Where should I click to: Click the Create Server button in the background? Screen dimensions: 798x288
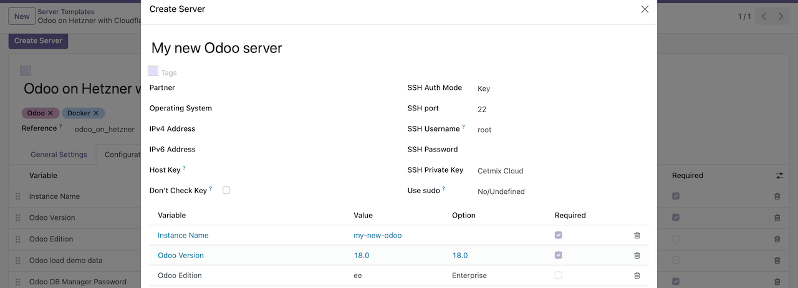point(38,41)
